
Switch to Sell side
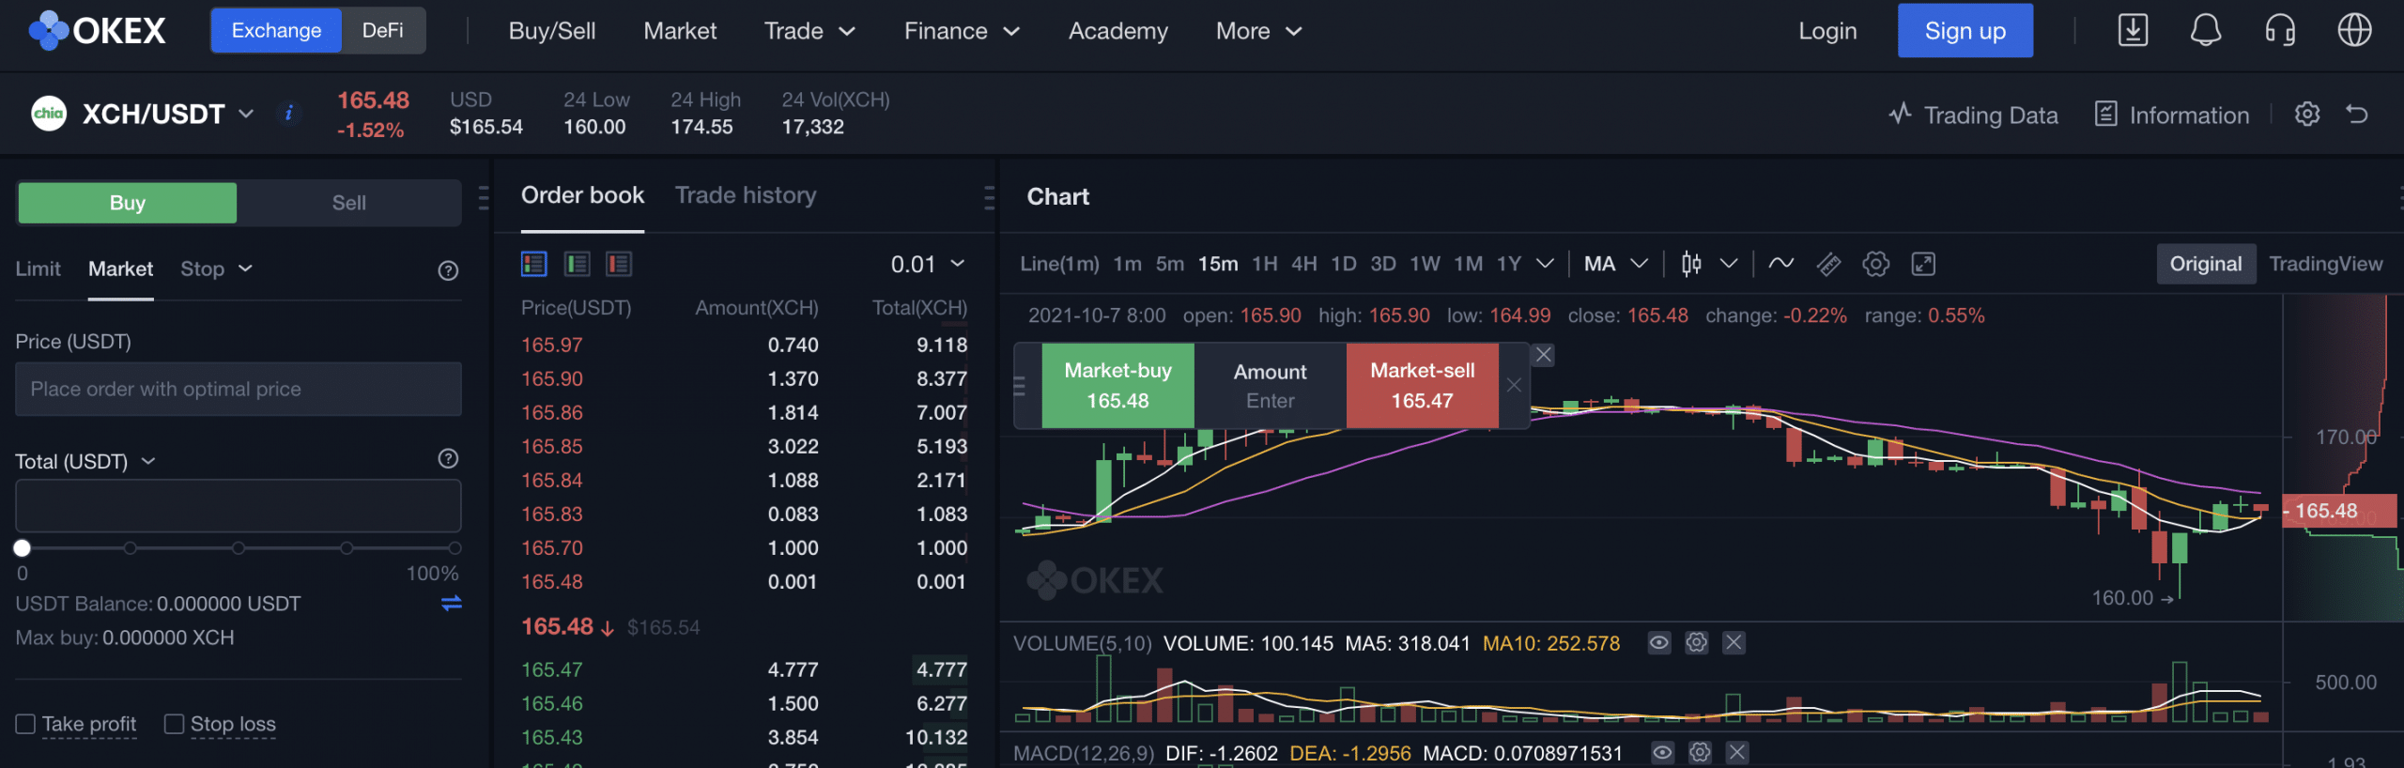coord(349,203)
